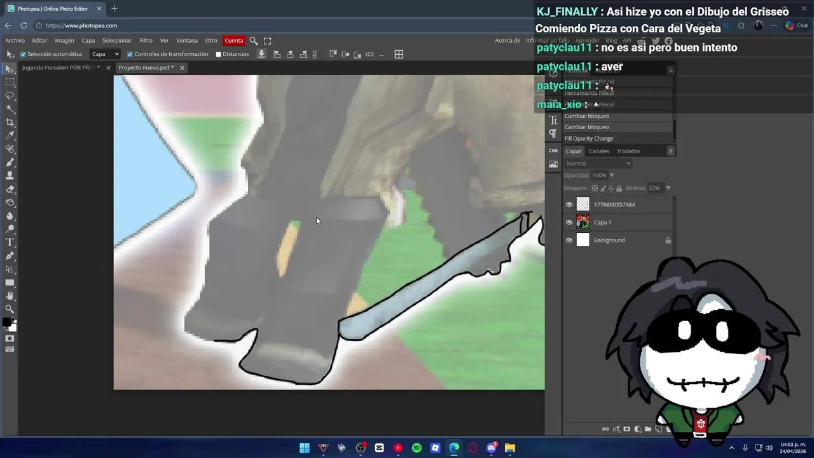
Task: Toggle lock all padlock in Bloquear row
Action: 619,188
